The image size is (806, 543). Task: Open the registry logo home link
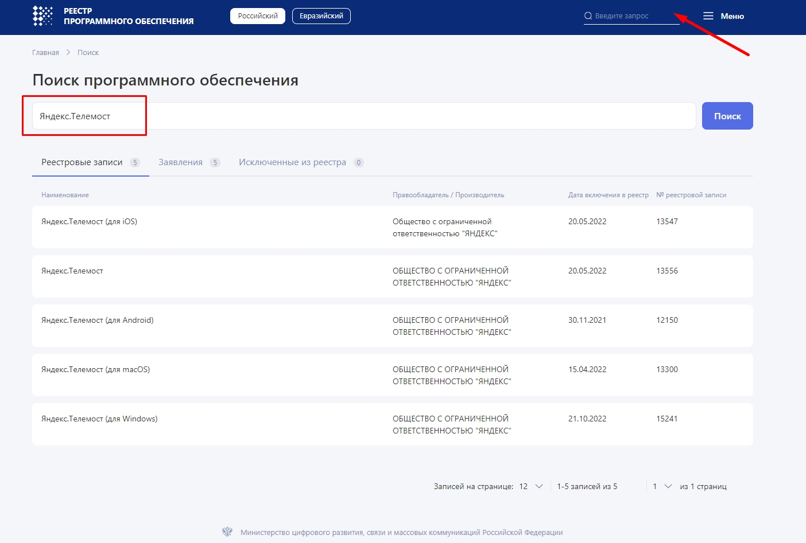tap(42, 16)
